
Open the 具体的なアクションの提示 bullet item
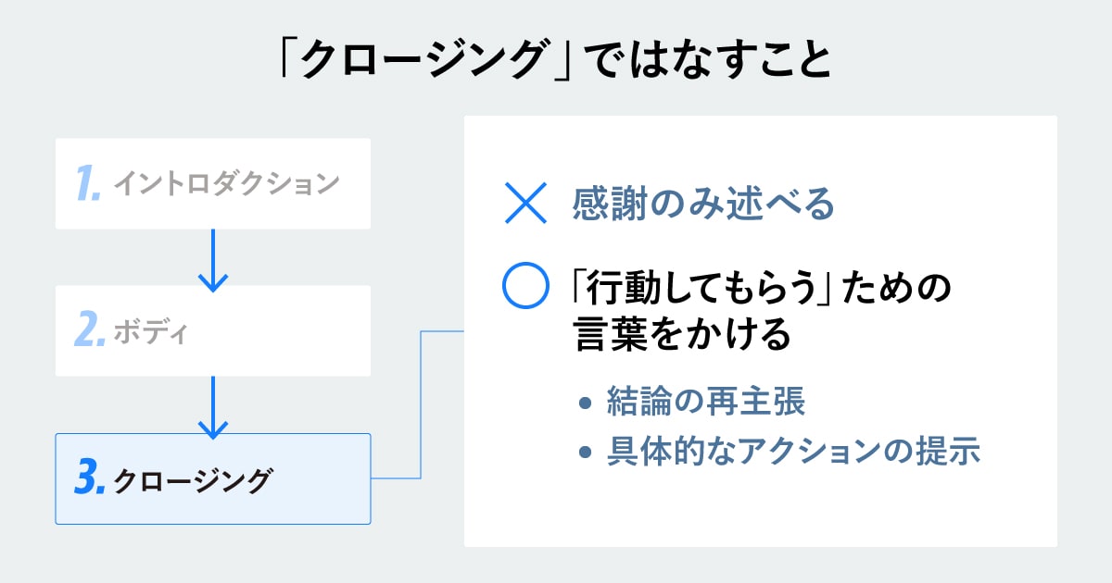pos(793,453)
